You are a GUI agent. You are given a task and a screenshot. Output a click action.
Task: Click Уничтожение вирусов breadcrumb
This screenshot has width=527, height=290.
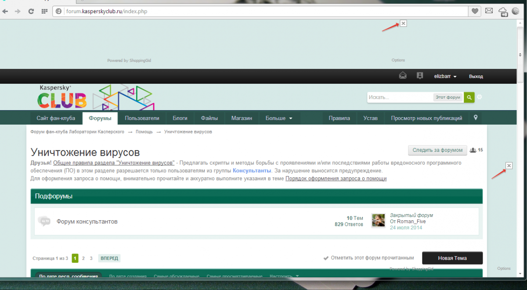[188, 132]
